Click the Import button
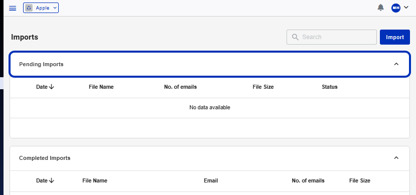This screenshot has width=416, height=195. (395, 37)
